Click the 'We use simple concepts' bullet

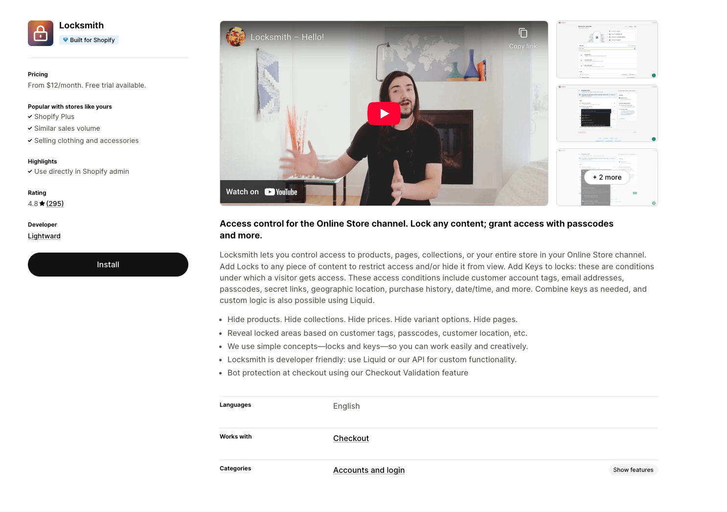click(x=378, y=347)
